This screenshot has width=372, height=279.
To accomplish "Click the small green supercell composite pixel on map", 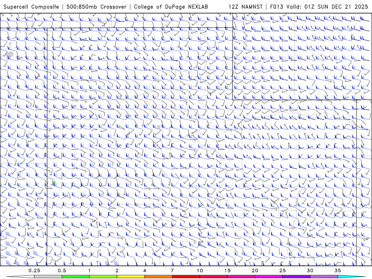I will [54, 183].
